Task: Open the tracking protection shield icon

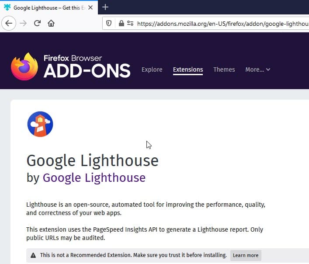Action: [x=109, y=24]
